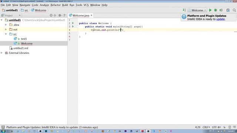Image resolution: width=237 pixels, height=133 pixels.
Task: Toggle tool window bars icon in status bar
Action: 3,127
